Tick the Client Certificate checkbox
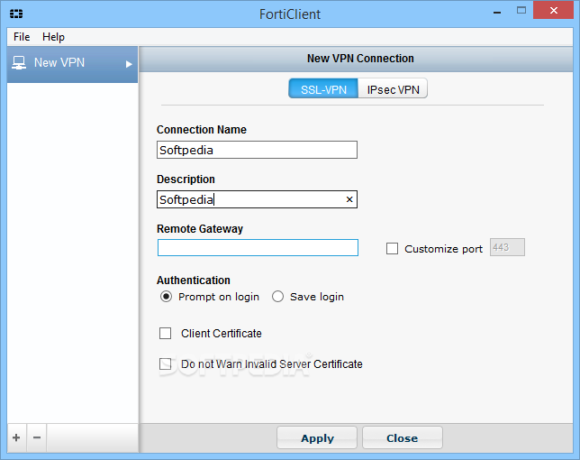Screen dimensions: 580x460 click(x=166, y=334)
